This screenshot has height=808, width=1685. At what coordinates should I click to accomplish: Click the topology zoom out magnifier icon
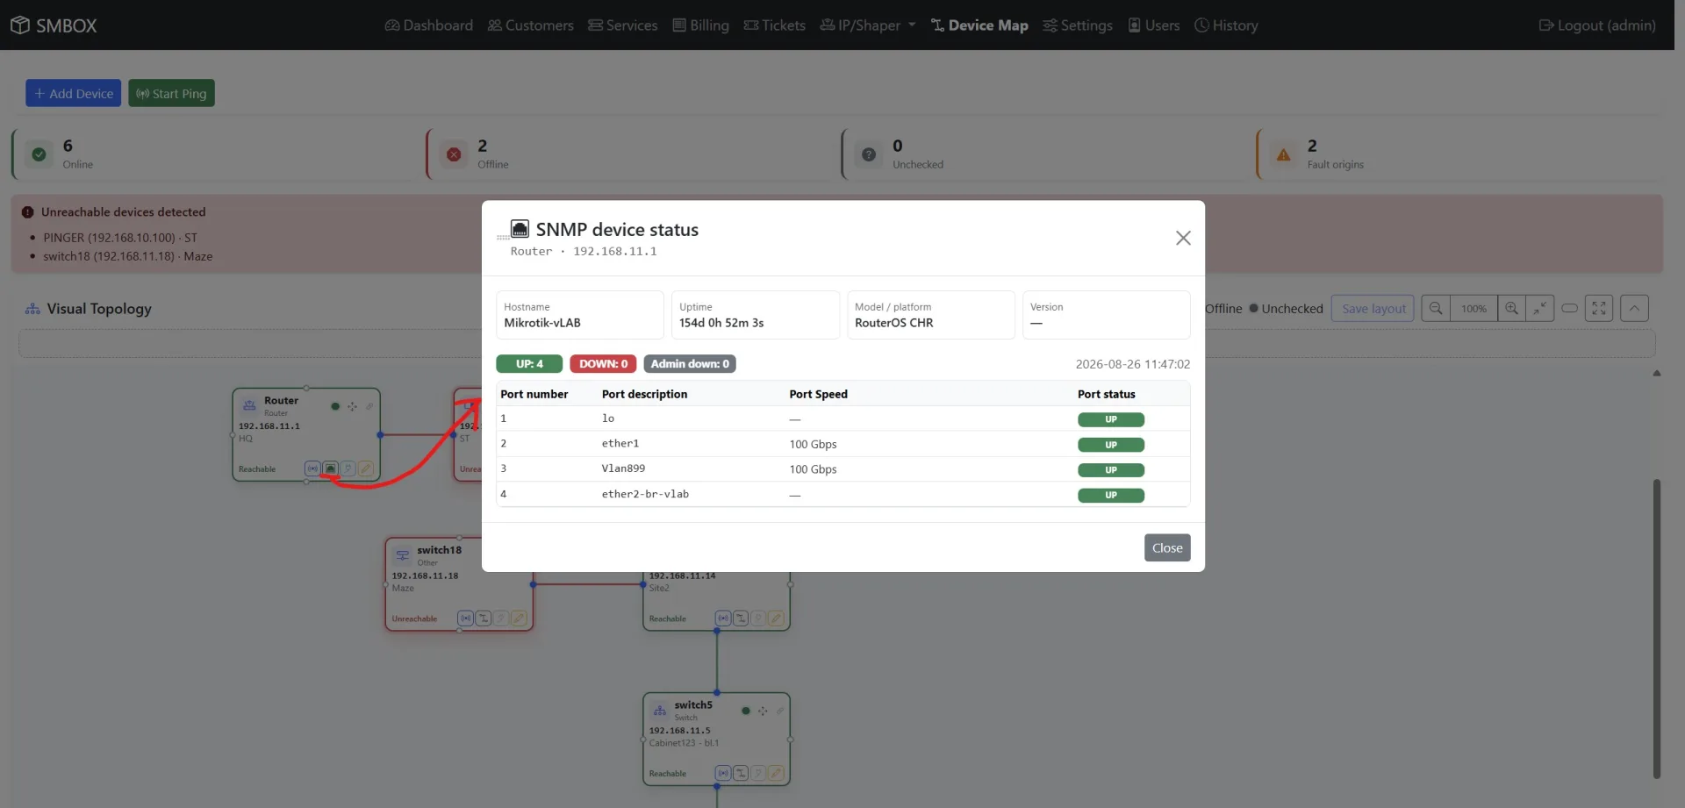(x=1436, y=308)
